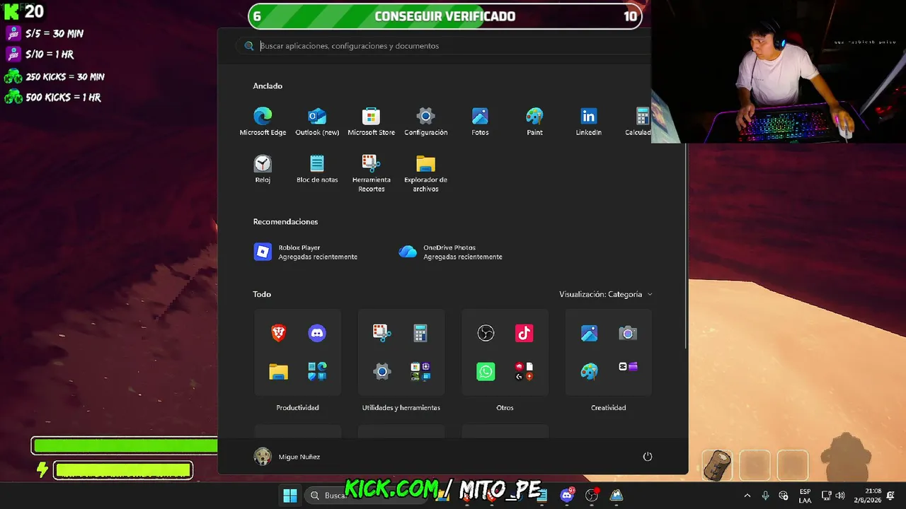Expand more apps in Otros group
The image size is (906, 509).
[524, 371]
